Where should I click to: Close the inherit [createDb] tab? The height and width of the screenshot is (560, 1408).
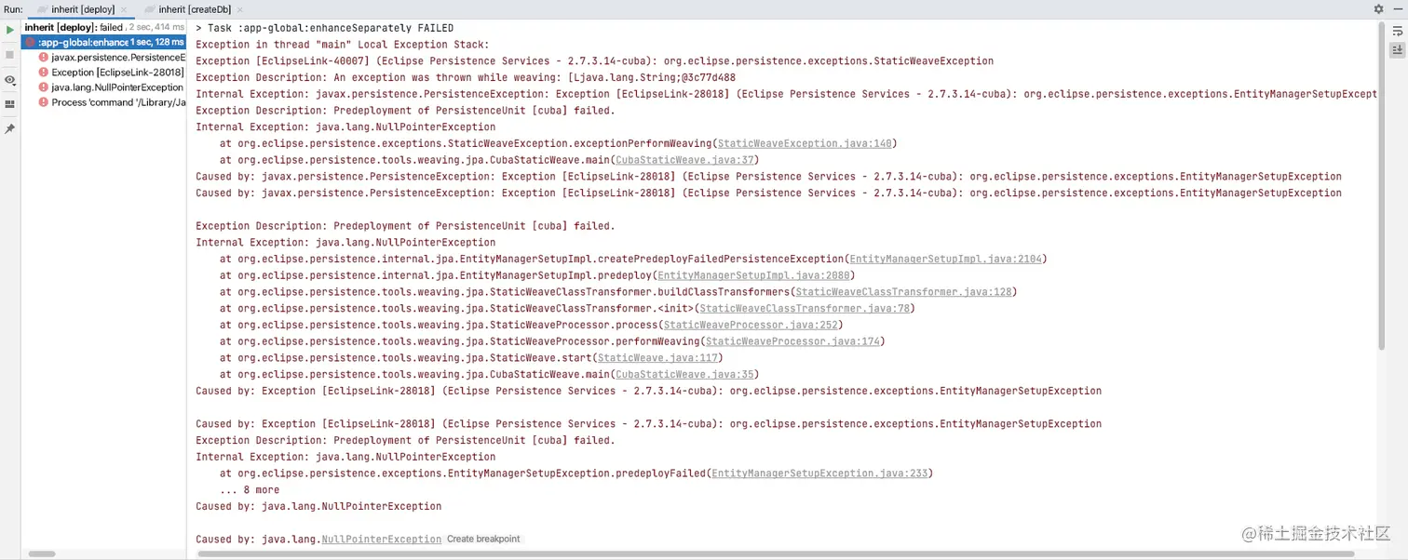(x=239, y=9)
